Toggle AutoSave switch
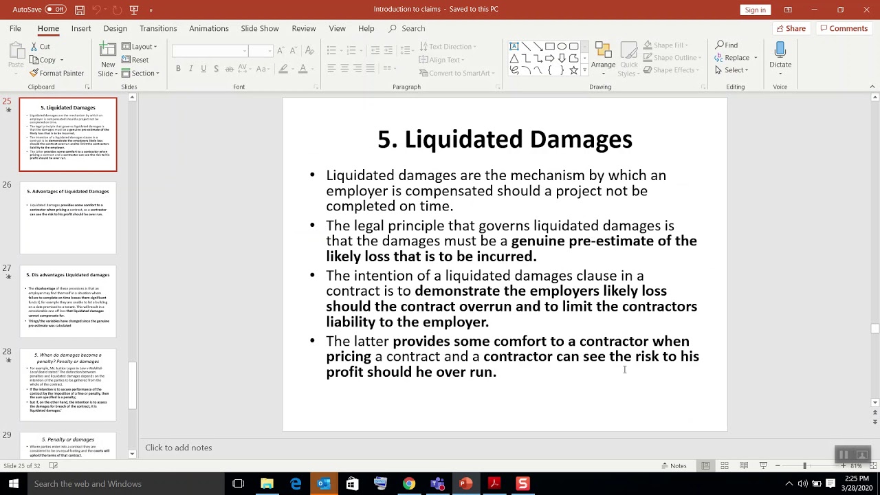Viewport: 880px width, 495px height. [x=56, y=10]
